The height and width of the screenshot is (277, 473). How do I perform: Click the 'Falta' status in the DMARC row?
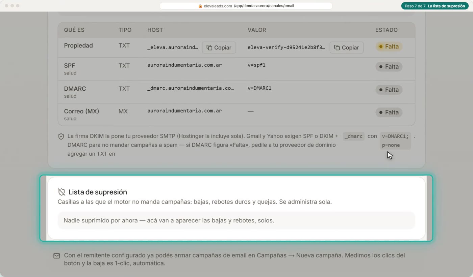coord(389,90)
